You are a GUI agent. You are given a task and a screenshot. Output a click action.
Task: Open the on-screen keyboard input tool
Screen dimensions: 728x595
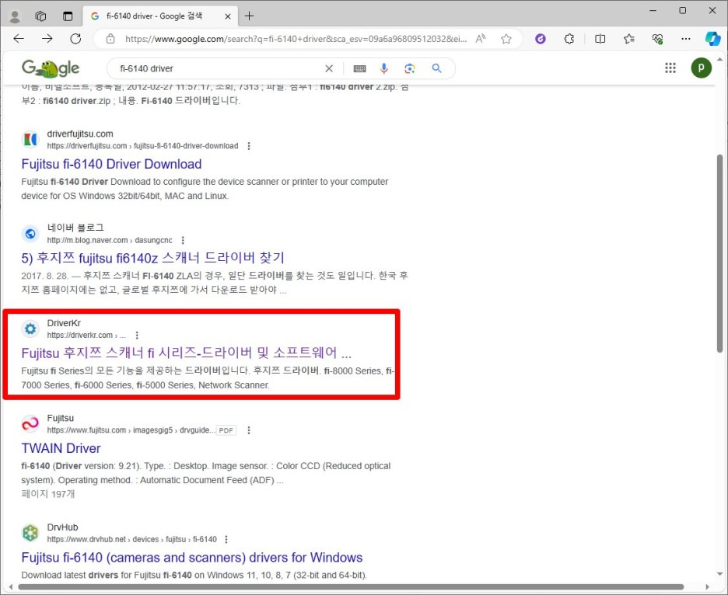point(360,68)
